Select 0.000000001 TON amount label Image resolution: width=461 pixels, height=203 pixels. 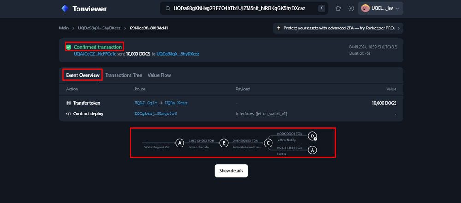coord(290,133)
